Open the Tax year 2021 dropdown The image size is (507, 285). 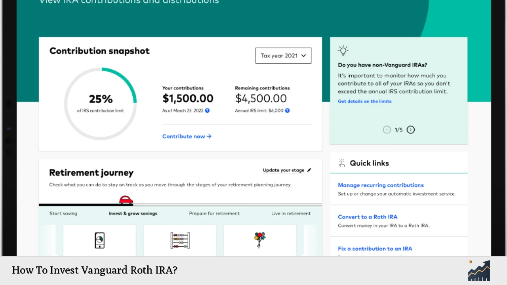pos(283,55)
